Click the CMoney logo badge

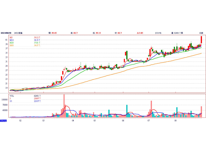pos(3,121)
